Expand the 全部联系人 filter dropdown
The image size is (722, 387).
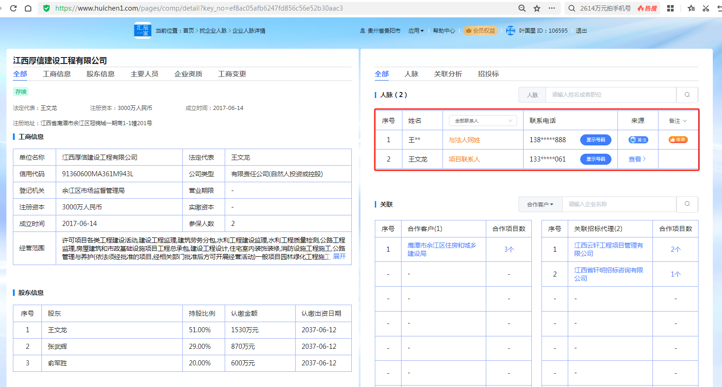[483, 121]
